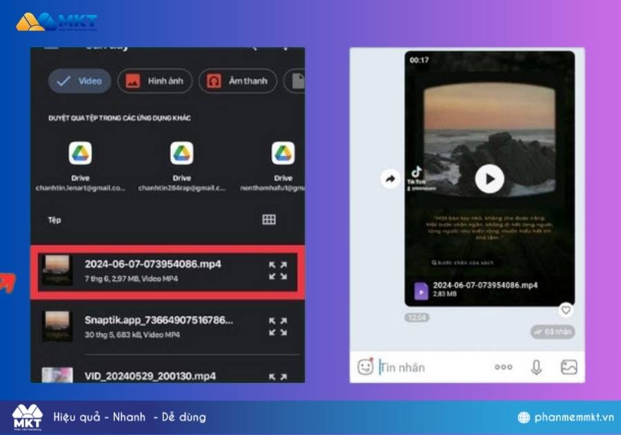Screen dimensions: 621x435
Task: Click the Tệp section label
Action: [x=55, y=220]
